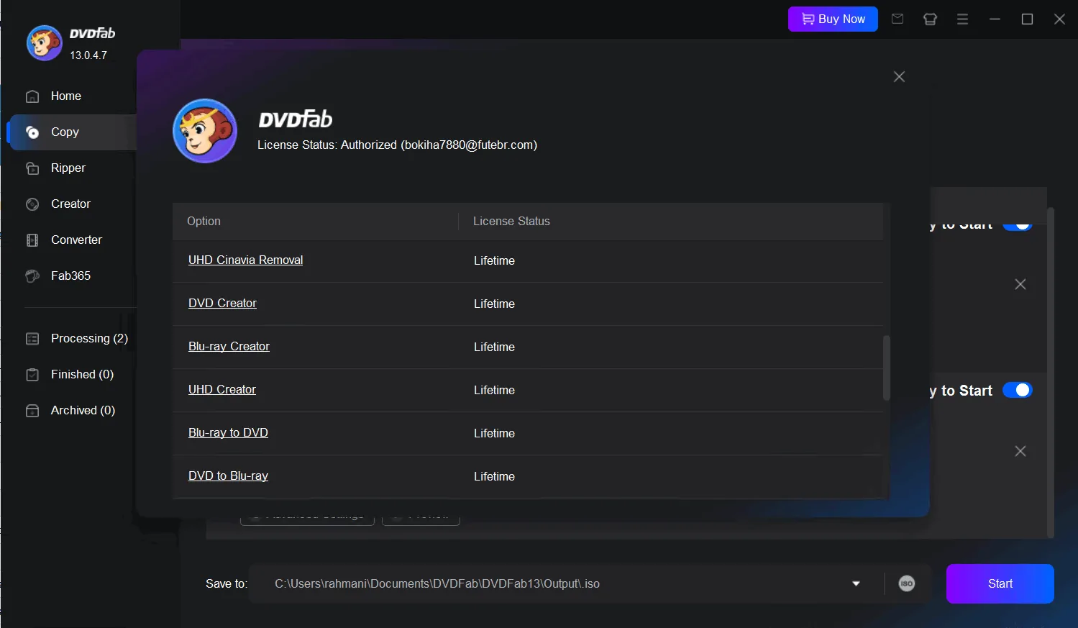Toggle the partly hidden upper Ready to Start switch
The height and width of the screenshot is (628, 1078).
(1018, 226)
